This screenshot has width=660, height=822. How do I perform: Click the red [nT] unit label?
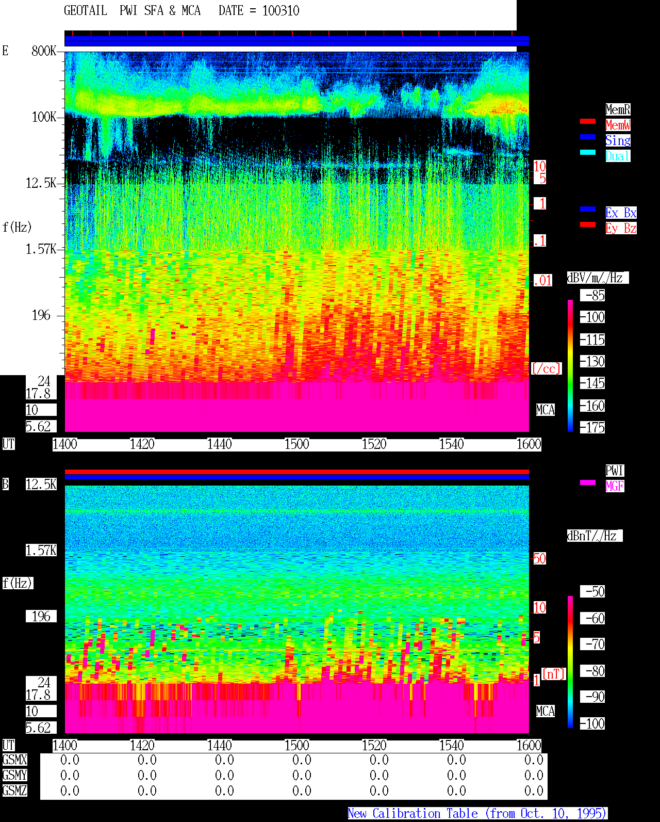(x=554, y=674)
